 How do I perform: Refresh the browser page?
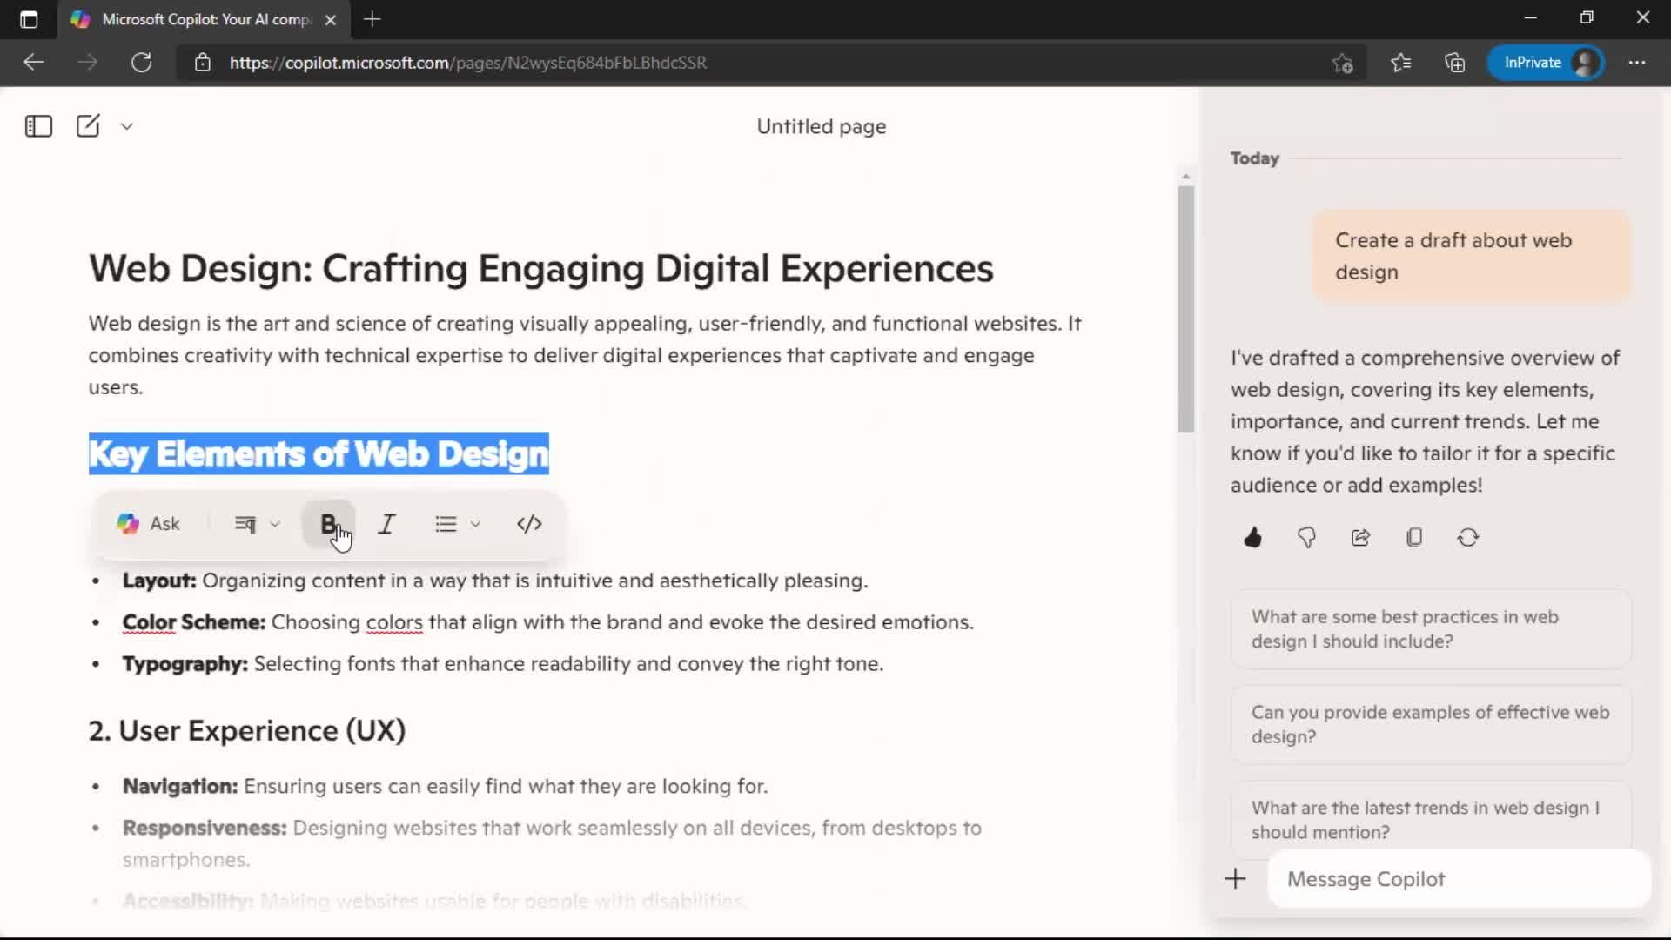click(141, 63)
